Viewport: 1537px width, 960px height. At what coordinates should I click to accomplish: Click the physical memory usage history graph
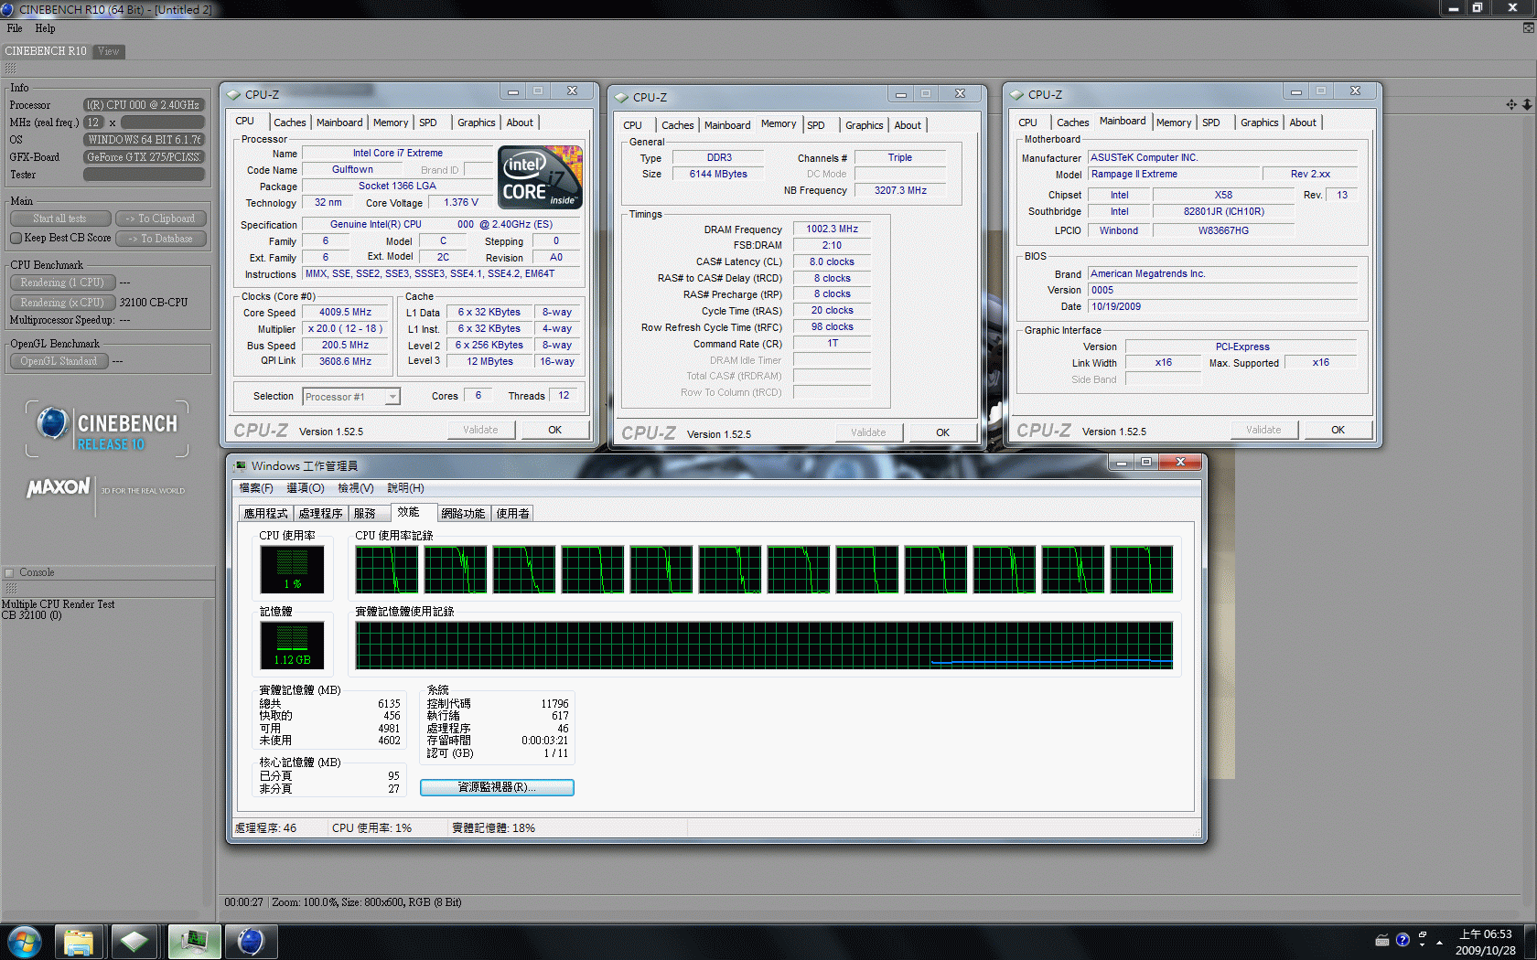click(764, 645)
